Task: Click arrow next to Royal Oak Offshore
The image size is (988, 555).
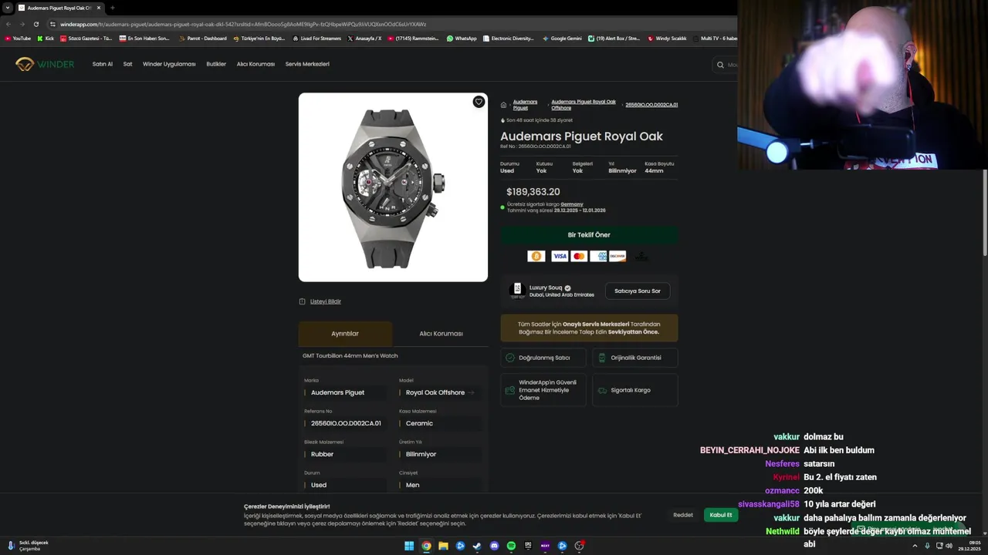Action: tap(471, 392)
